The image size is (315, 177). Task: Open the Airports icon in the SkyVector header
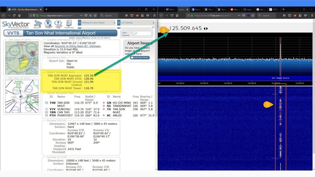37,24
